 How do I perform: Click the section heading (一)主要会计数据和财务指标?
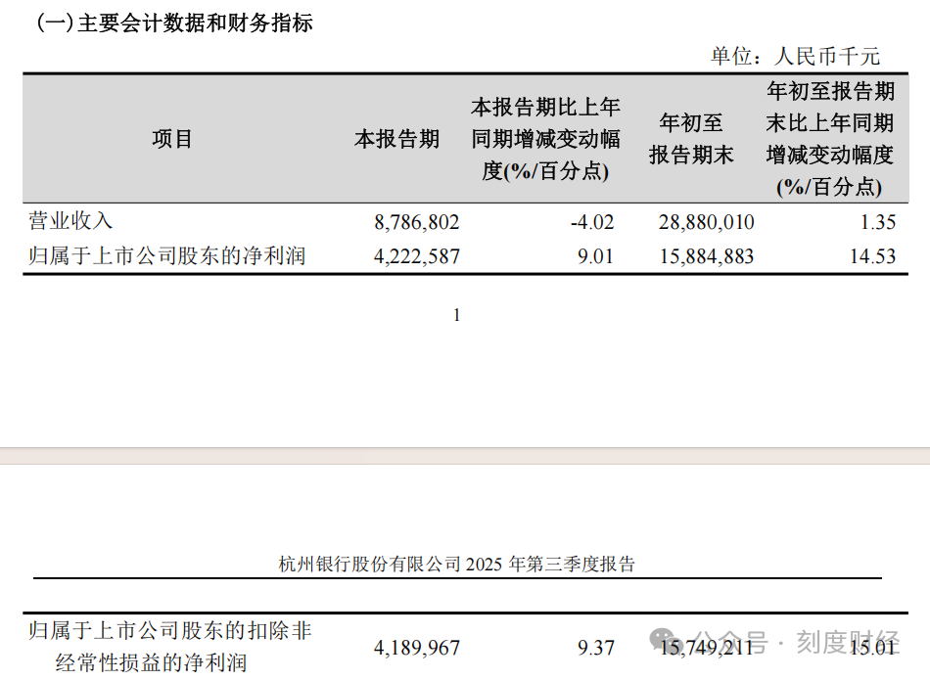click(174, 23)
